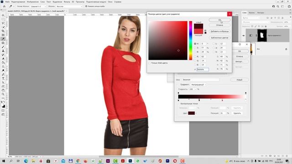The image size is (292, 164).
Task: Select the Eraser tool
Action: 3,59
